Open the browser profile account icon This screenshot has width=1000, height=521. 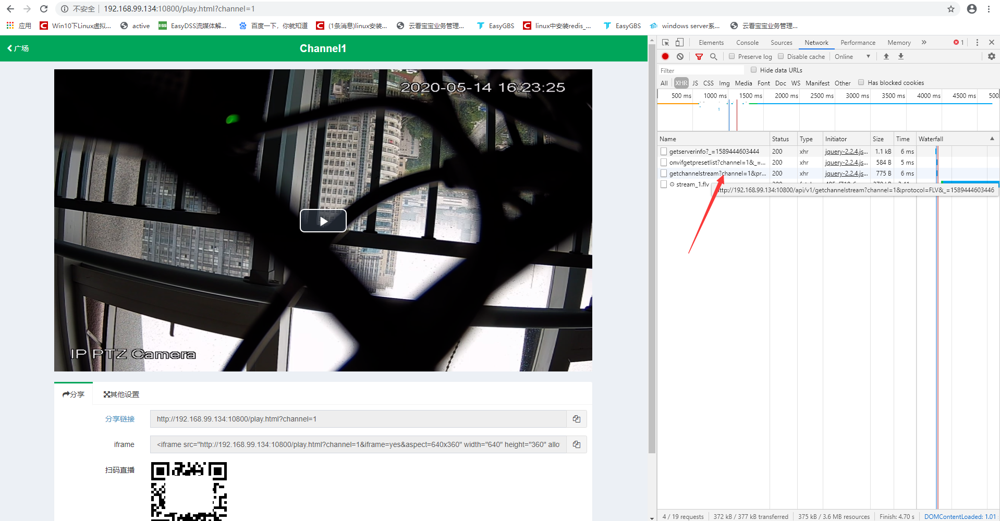972,9
